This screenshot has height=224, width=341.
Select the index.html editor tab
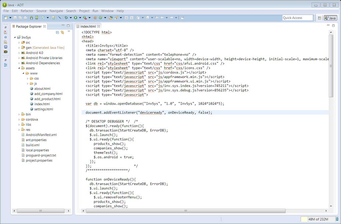pos(88,27)
